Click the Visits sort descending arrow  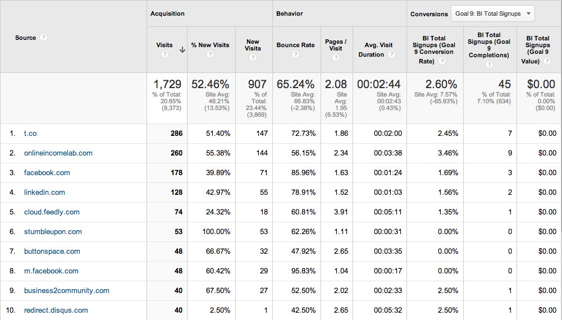pyautogui.click(x=182, y=50)
